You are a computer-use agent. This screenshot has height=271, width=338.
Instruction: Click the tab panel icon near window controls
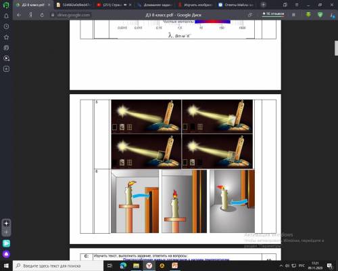click(x=285, y=5)
